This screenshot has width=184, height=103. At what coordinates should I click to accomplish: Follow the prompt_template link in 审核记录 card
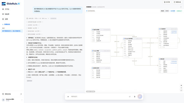tap(174, 63)
